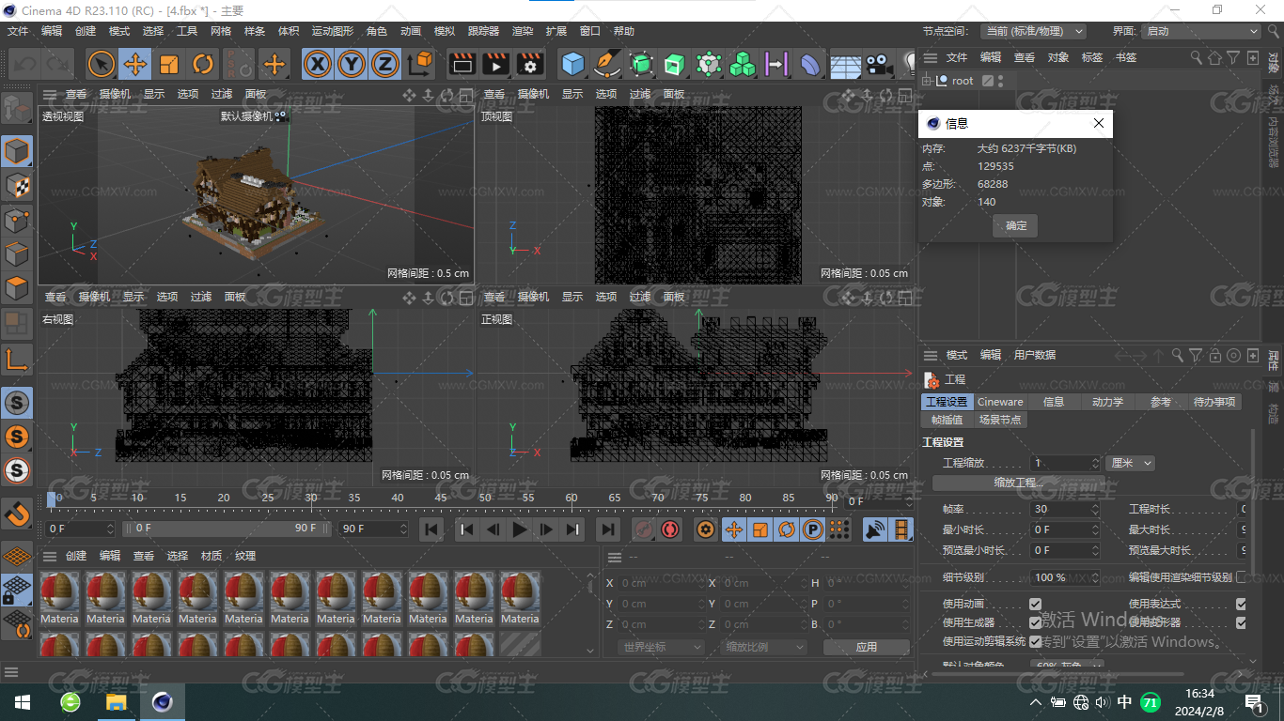Jump to the animation end
Image resolution: width=1284 pixels, height=721 pixels.
click(x=608, y=529)
